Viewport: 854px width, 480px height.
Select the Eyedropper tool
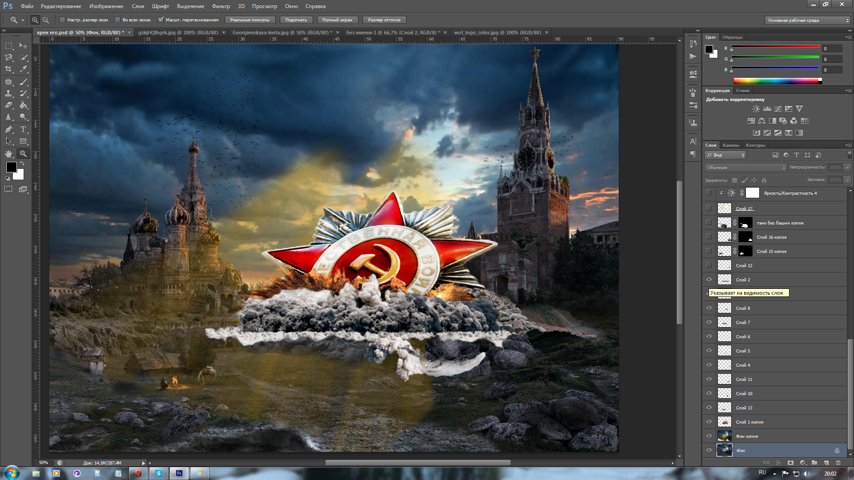pos(23,69)
